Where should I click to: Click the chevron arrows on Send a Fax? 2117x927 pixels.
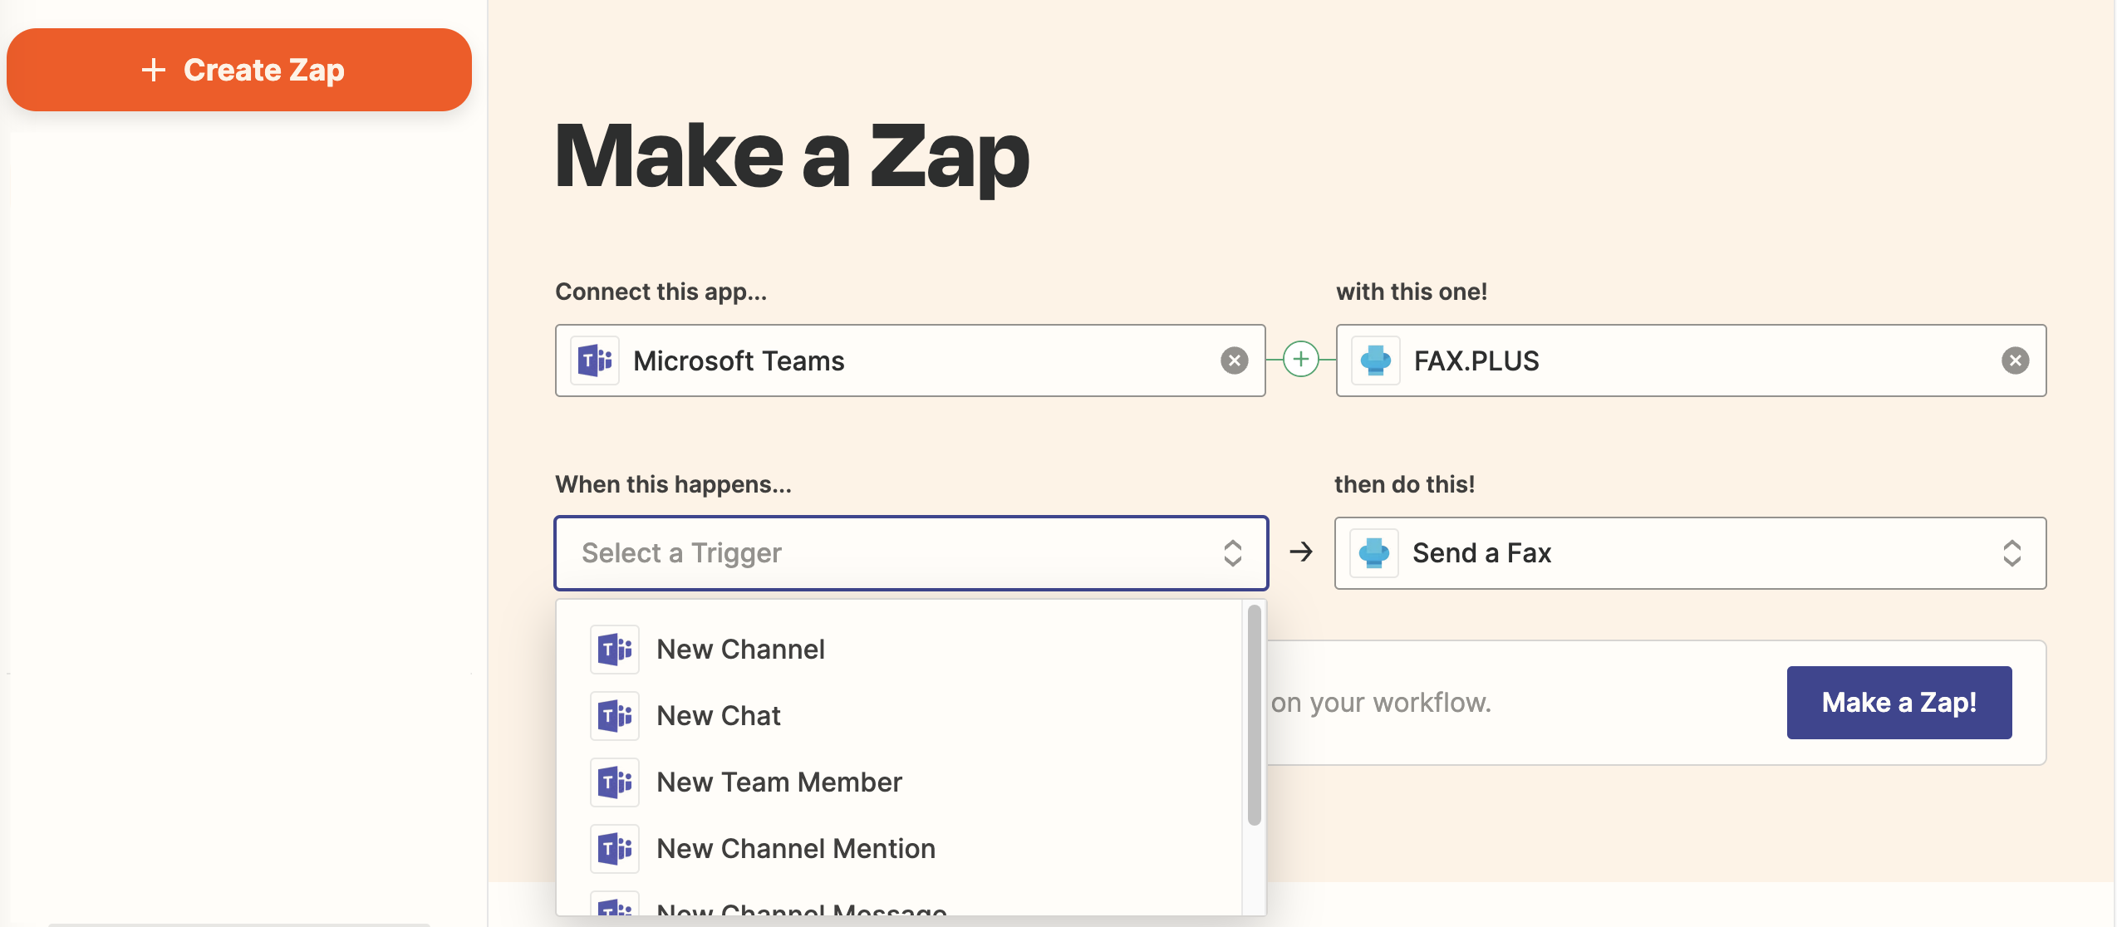(x=2012, y=553)
